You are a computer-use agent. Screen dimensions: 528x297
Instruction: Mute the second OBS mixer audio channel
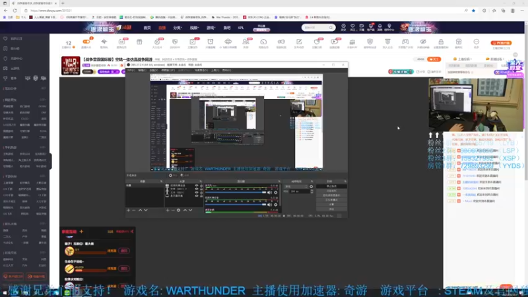(x=269, y=205)
